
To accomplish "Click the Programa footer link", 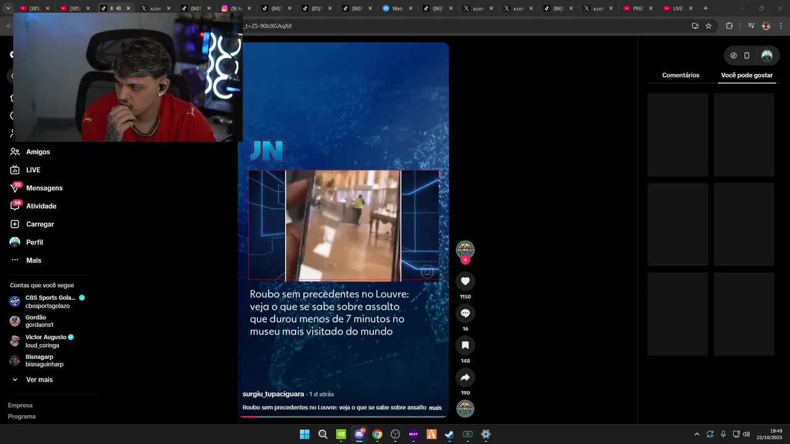I will pyautogui.click(x=22, y=416).
